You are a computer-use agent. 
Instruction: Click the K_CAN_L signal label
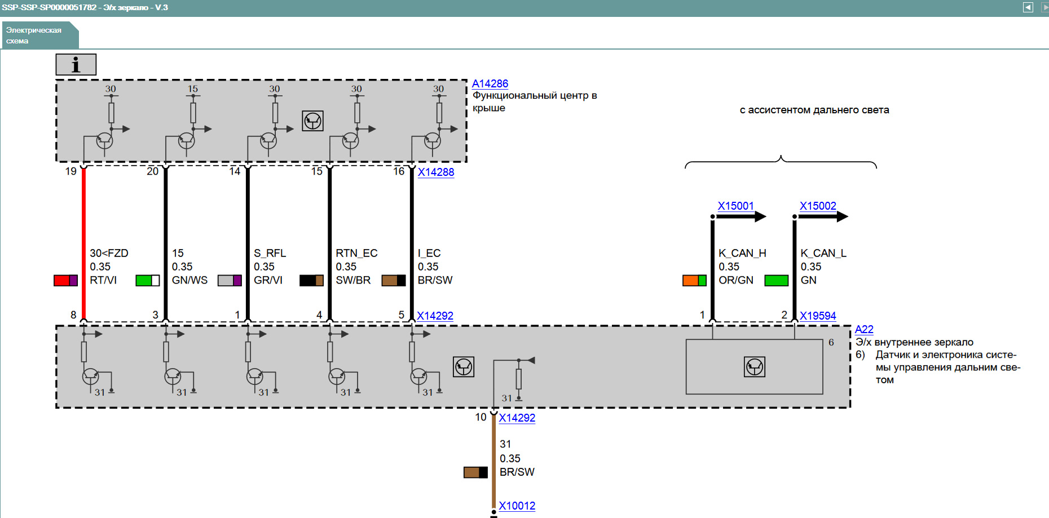(823, 253)
